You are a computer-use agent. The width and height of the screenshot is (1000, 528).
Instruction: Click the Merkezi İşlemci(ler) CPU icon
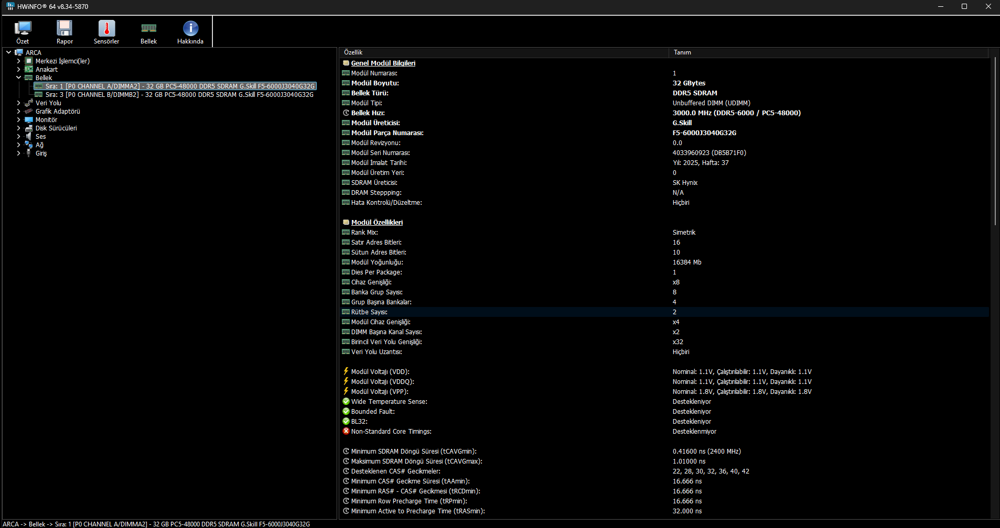click(x=29, y=61)
